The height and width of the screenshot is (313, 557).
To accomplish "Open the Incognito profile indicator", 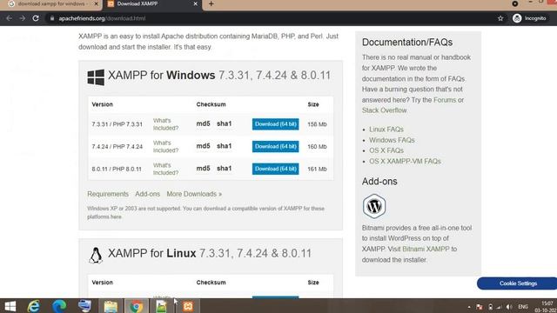I will [529, 18].
